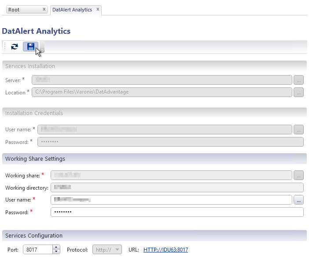309x263 pixels.
Task: Click the DatAlert Analytics page heading
Action: 36,31
